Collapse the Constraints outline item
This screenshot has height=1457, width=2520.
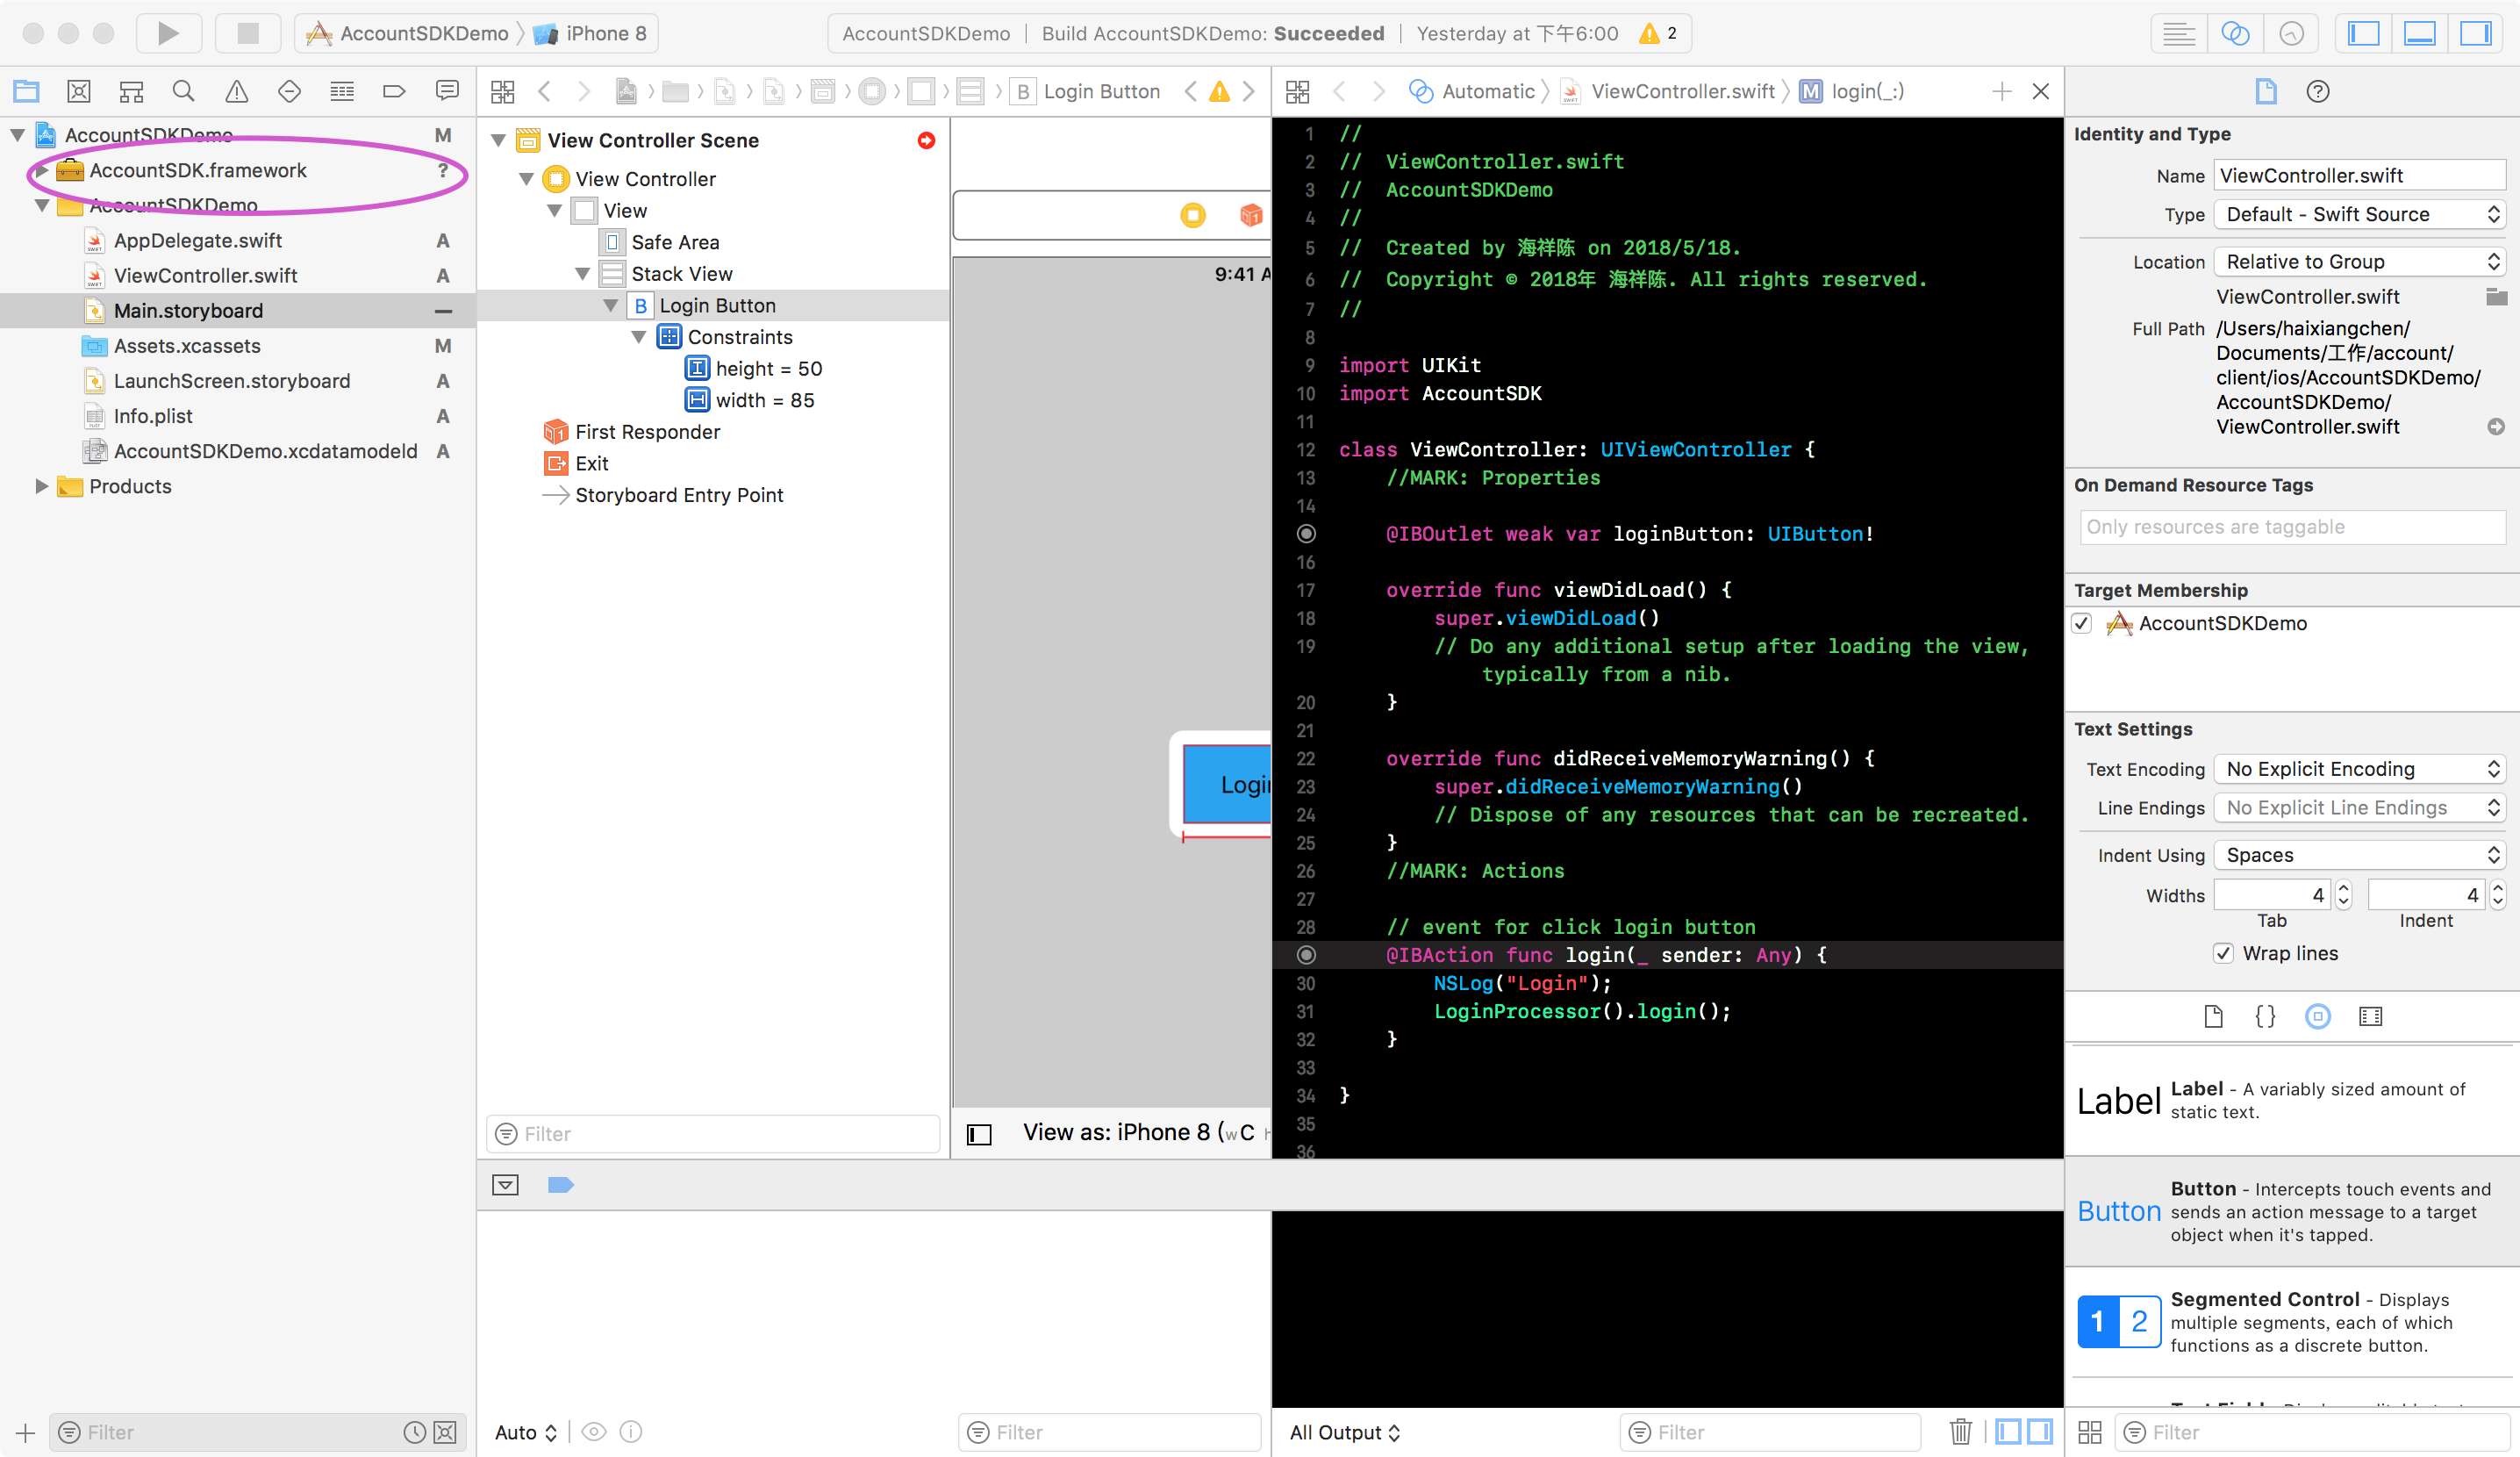coord(638,337)
